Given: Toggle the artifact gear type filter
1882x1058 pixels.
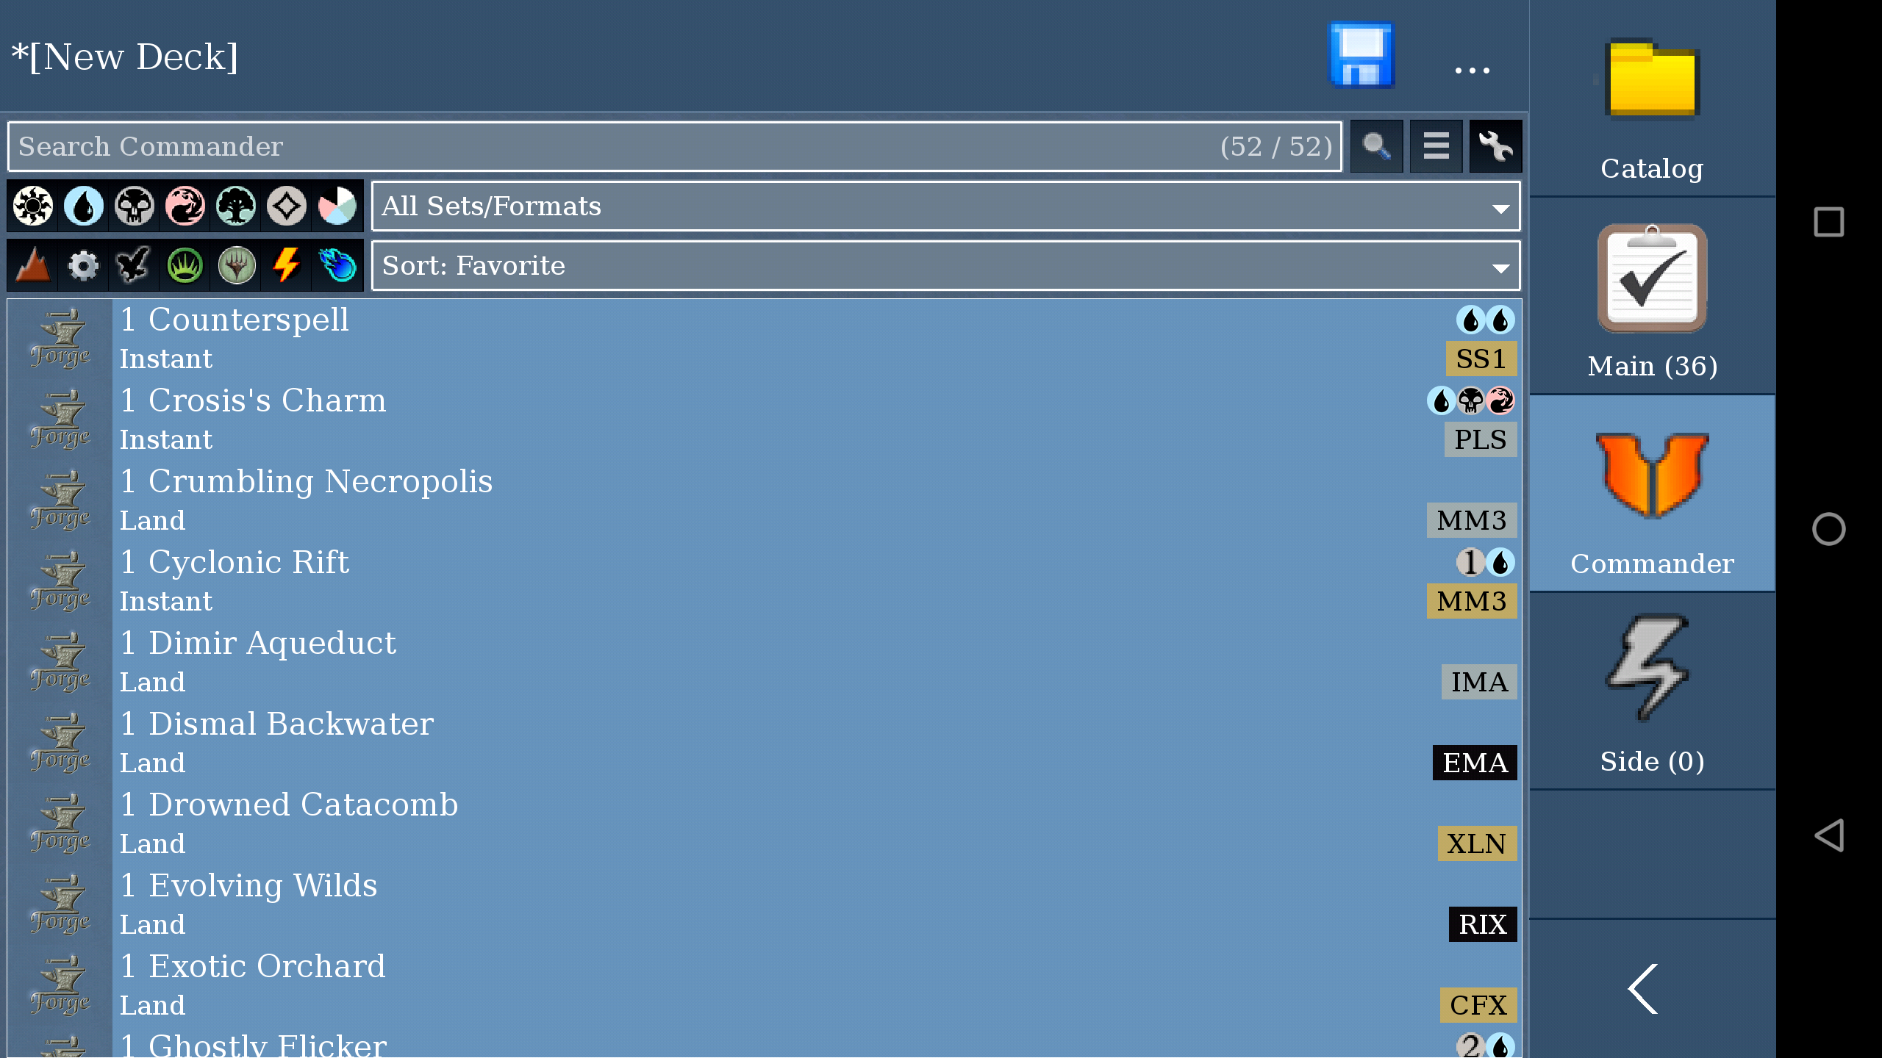Looking at the screenshot, I should pos(84,265).
